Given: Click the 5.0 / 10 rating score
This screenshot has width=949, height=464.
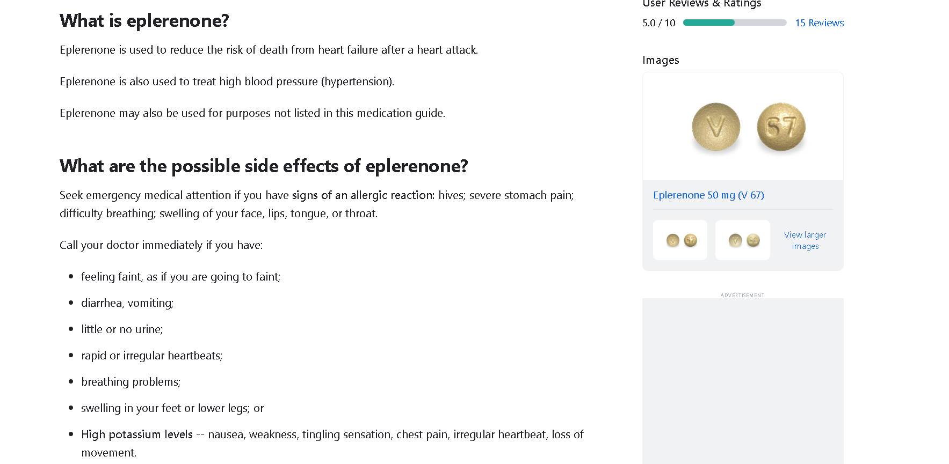Looking at the screenshot, I should pos(658,23).
